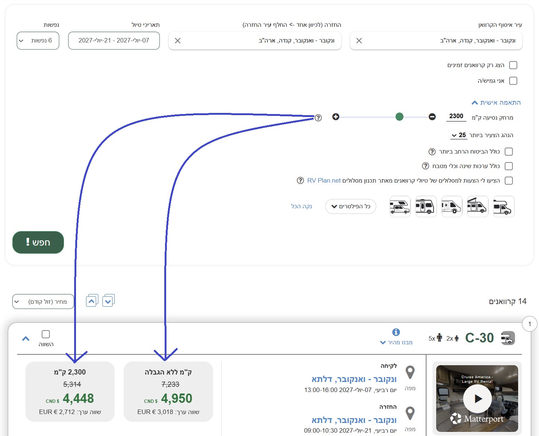The width and height of the screenshot is (539, 436).
Task: Click the minus icon on distance slider
Action: click(432, 117)
